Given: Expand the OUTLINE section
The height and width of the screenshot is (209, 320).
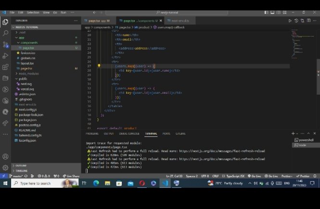Looking at the screenshot, I should (x=46, y=165).
